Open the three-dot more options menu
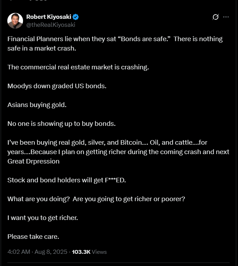The width and height of the screenshot is (238, 266). tap(226, 17)
